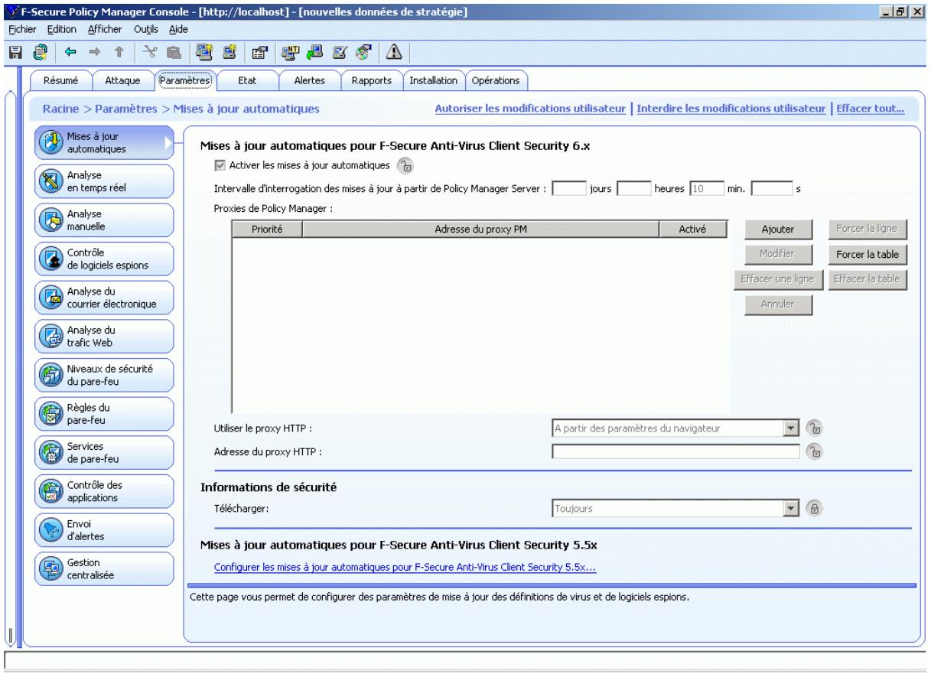Open Envoi d'alertes page
The image size is (931, 674).
[104, 529]
